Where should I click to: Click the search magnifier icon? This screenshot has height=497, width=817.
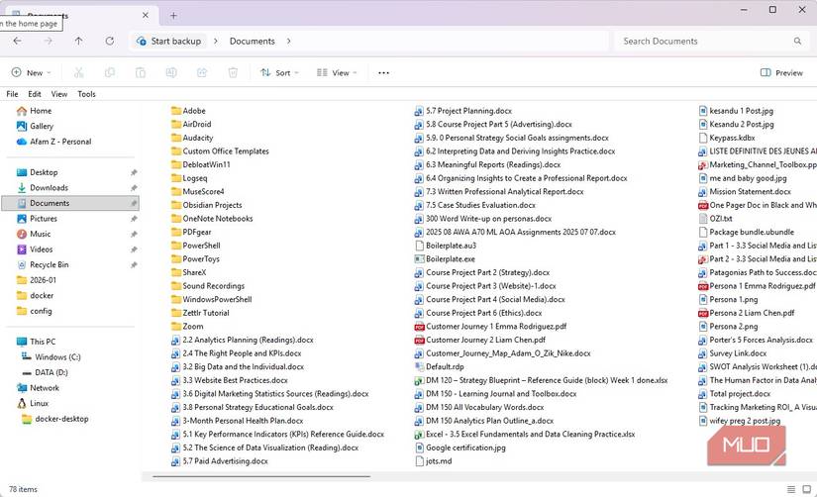[x=797, y=41]
